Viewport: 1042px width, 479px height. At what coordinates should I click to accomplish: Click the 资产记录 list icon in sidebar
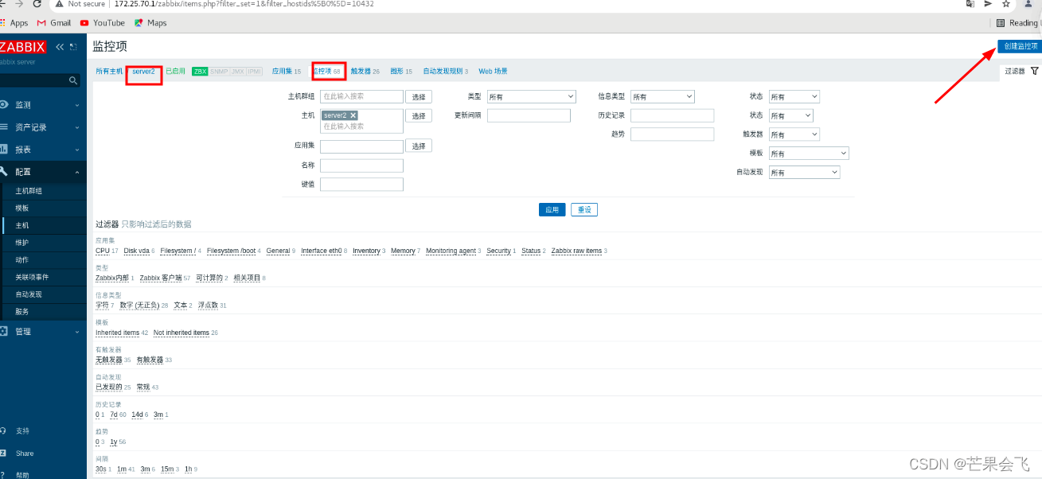pos(4,127)
